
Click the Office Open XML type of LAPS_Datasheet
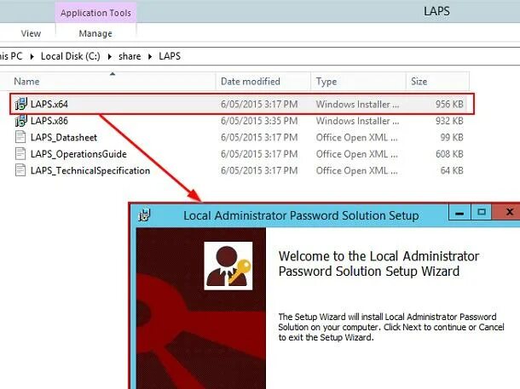pos(357,137)
